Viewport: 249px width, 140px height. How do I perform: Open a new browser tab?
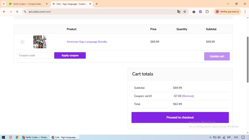tap(96, 4)
